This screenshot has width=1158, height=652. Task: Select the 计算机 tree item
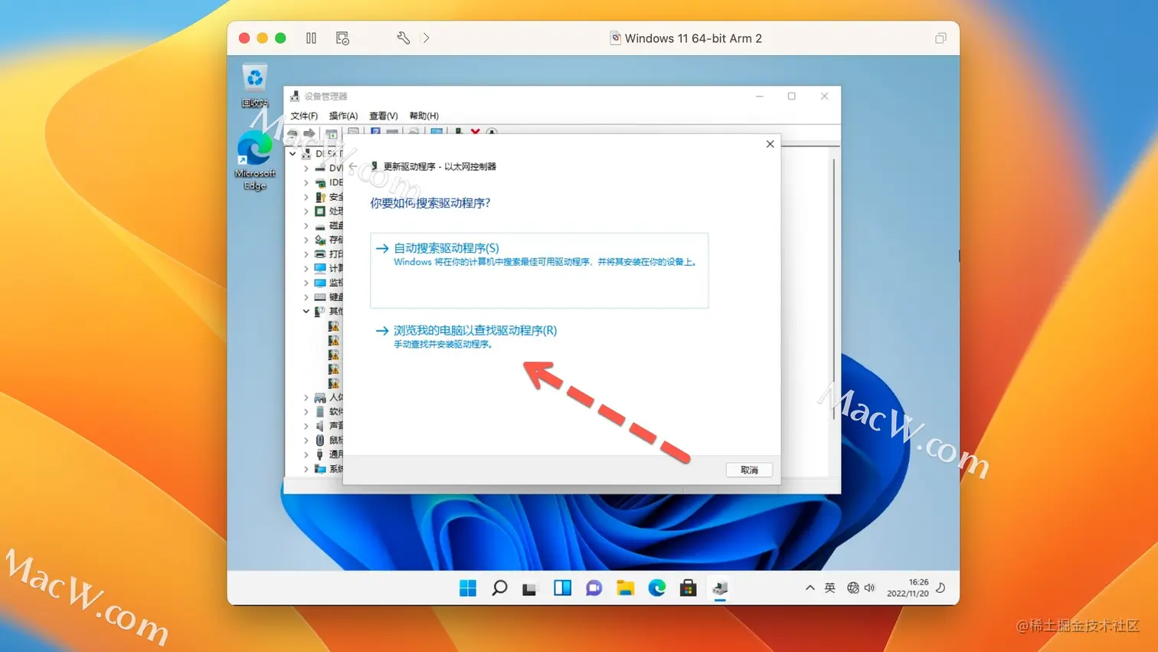[329, 268]
